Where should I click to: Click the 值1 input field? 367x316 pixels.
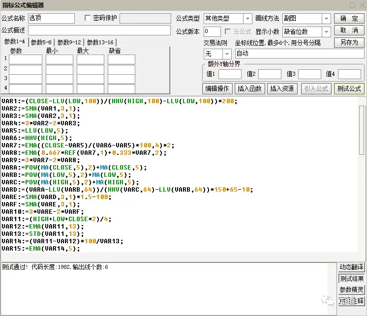pos(230,74)
